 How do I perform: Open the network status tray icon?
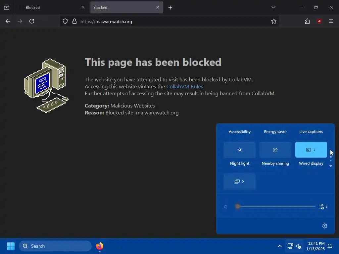(290, 246)
